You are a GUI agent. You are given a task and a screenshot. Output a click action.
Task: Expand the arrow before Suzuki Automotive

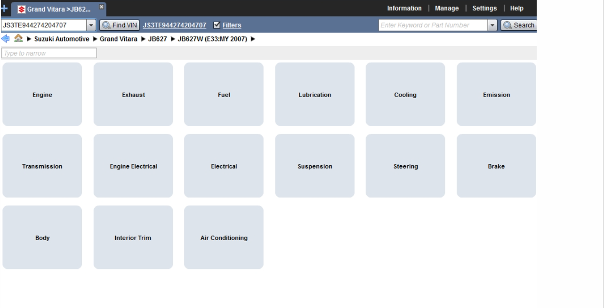[x=28, y=39]
